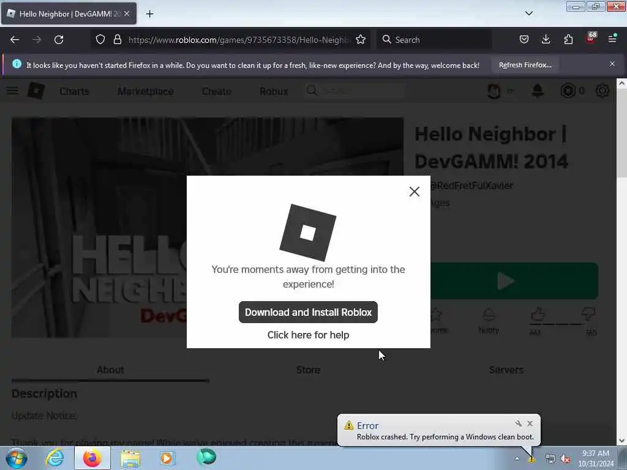The width and height of the screenshot is (627, 470).
Task: Switch to the About tab
Action: 110,370
